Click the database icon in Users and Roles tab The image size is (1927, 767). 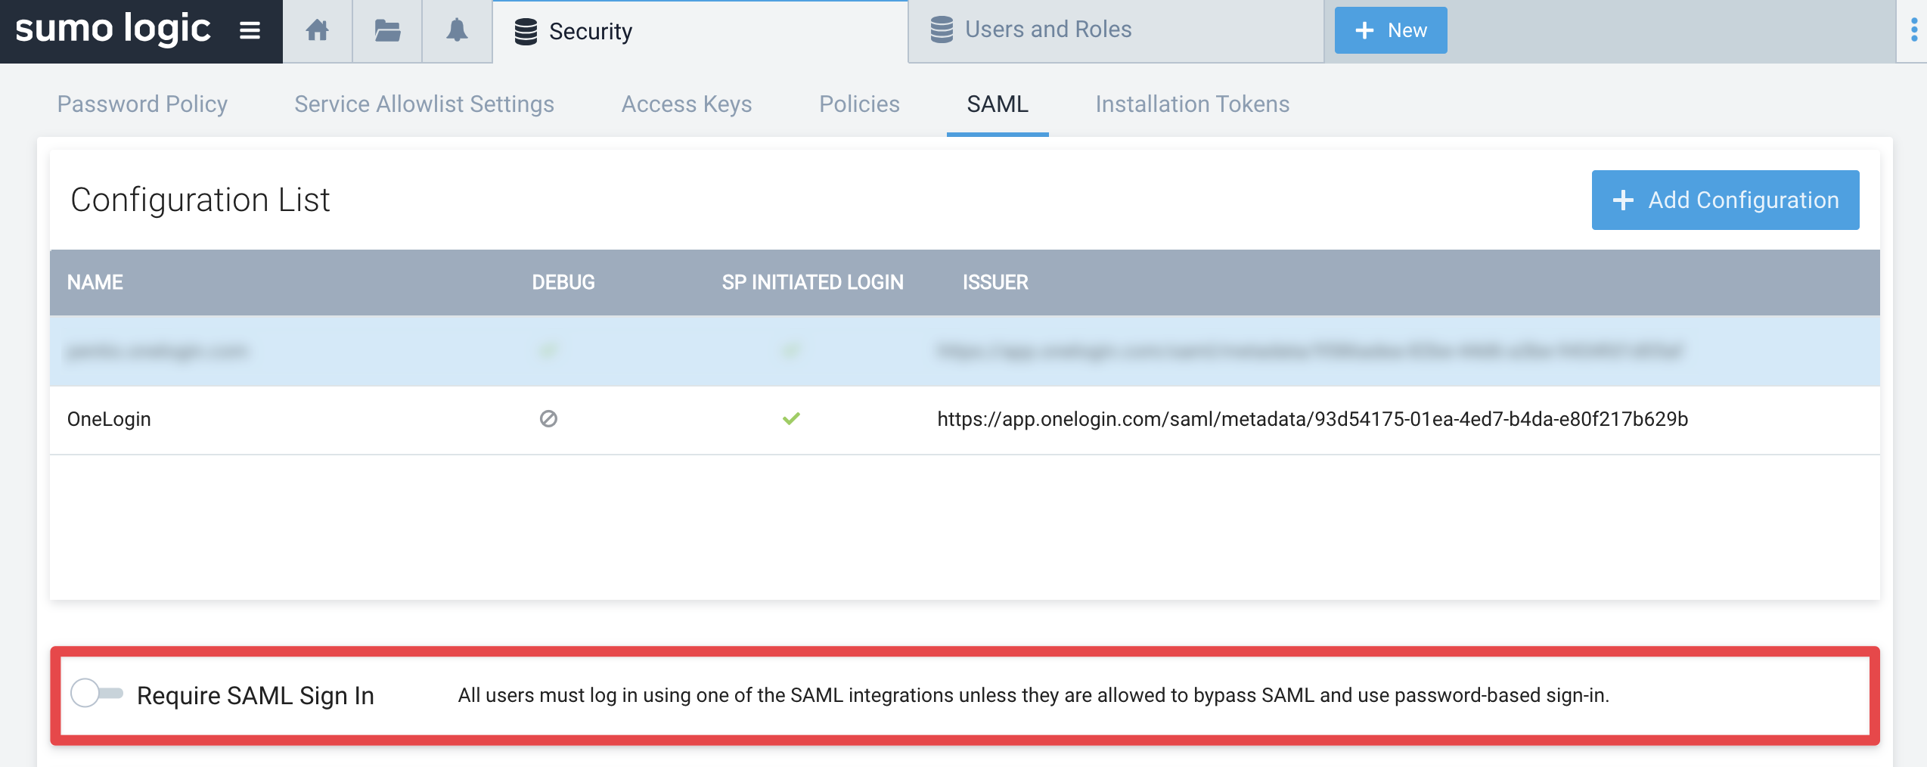point(942,29)
